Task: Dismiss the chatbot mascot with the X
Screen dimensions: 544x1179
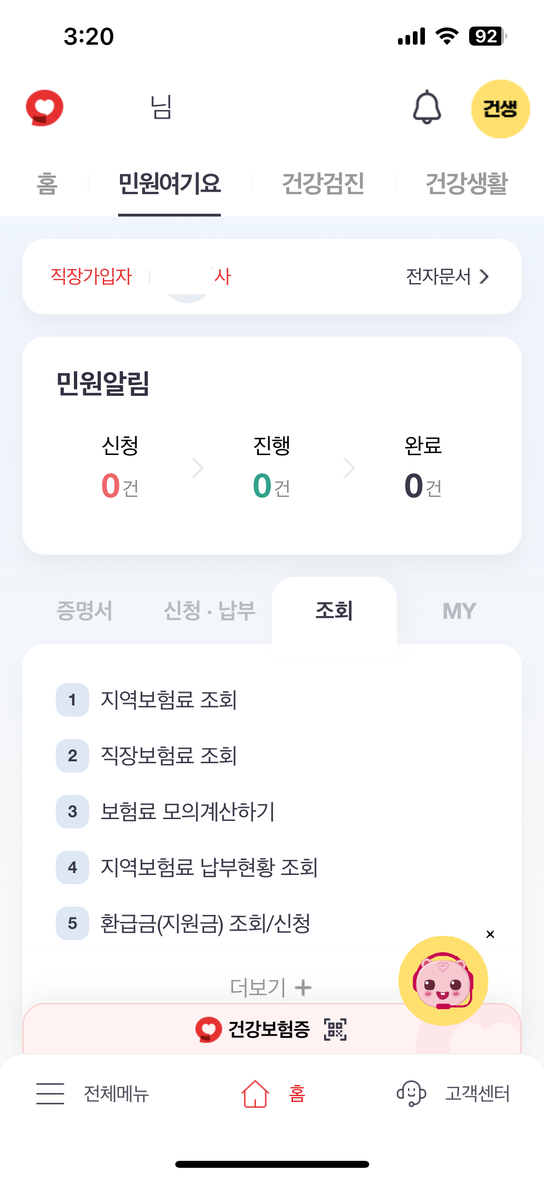Action: point(490,934)
